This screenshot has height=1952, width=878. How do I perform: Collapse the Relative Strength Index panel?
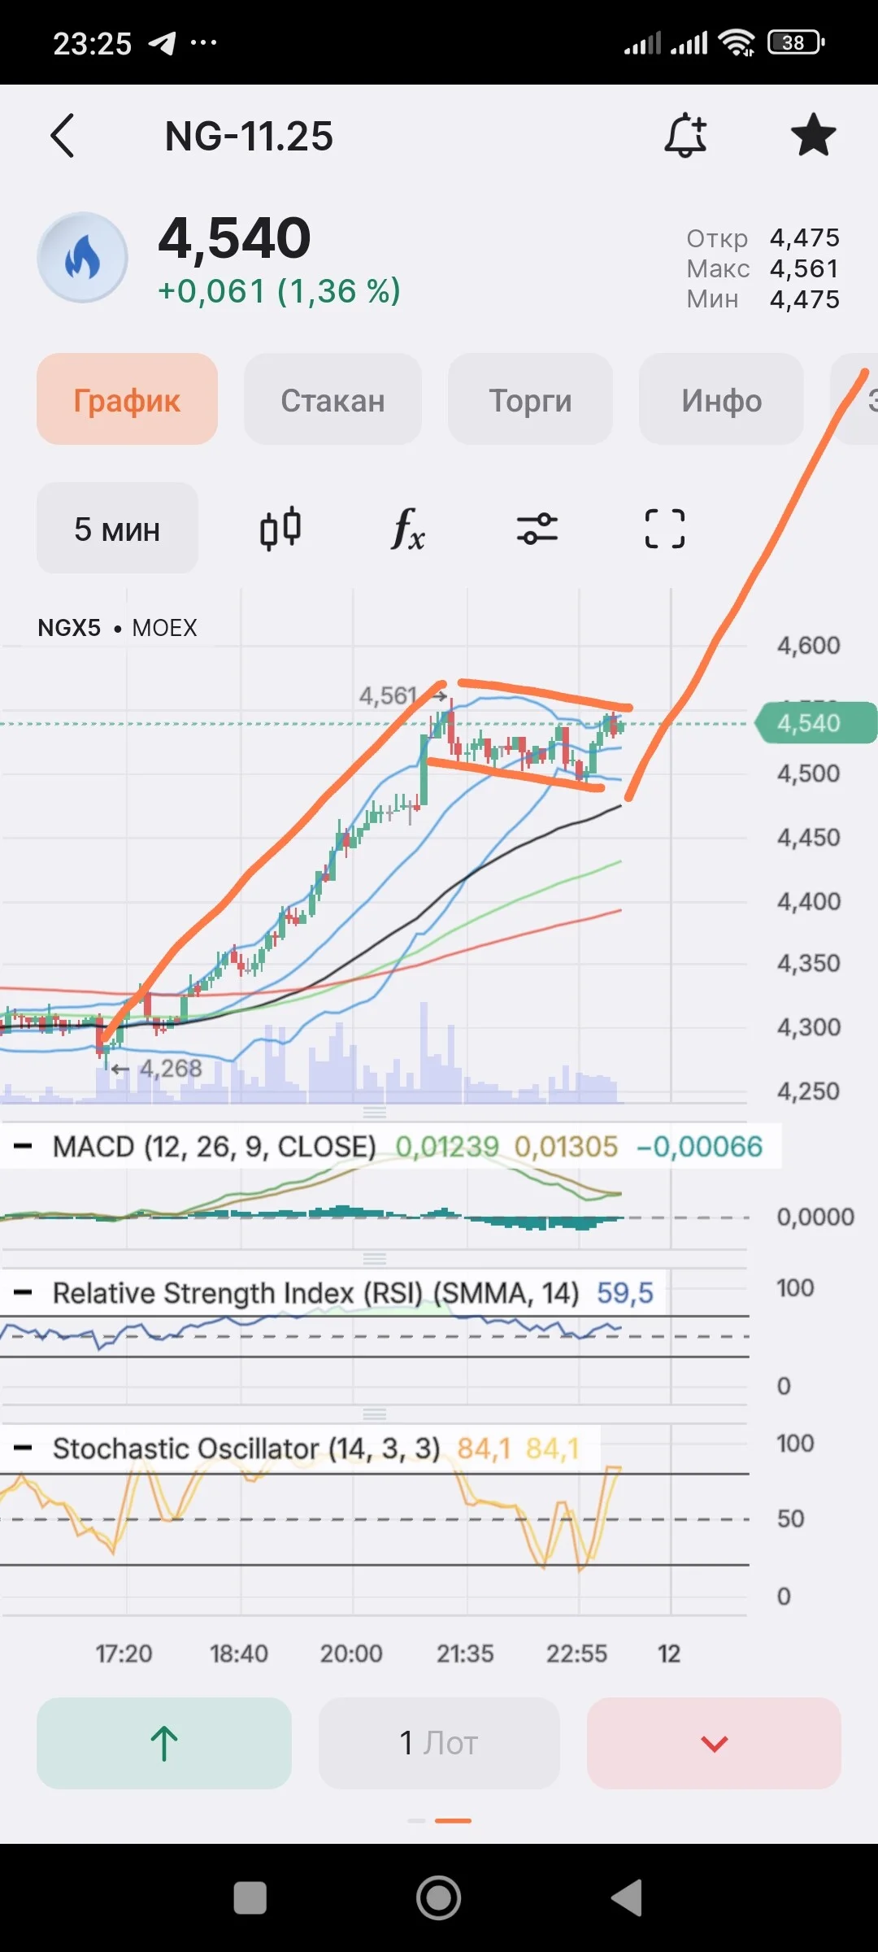tap(24, 1292)
